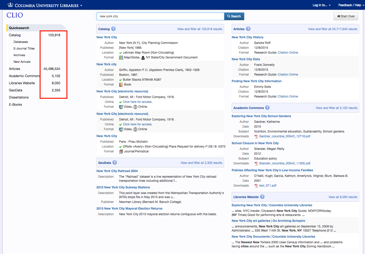Screen dimensions: 365x254
Task: Open School Closure in New York City
Action: (255, 143)
